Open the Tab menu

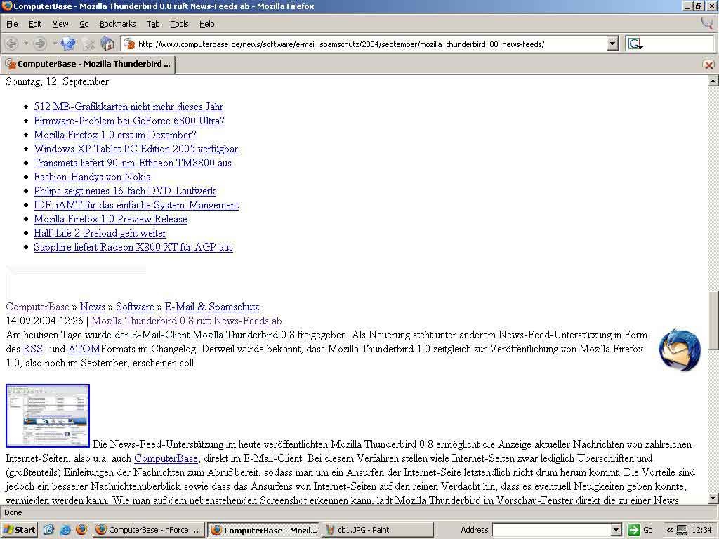pyautogui.click(x=153, y=24)
